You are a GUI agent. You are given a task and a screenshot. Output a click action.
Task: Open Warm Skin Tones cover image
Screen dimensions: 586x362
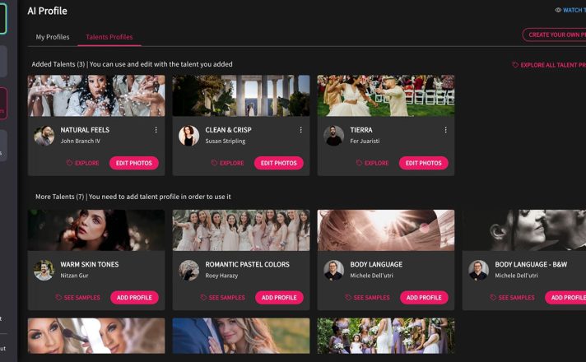click(x=96, y=230)
